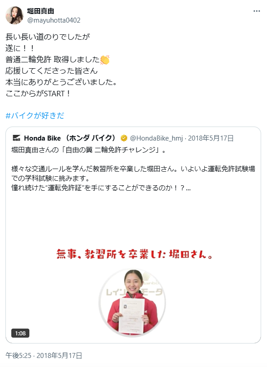Click the 1:08 video duration badge
Screen dimensions: 267x367
tap(20, 333)
